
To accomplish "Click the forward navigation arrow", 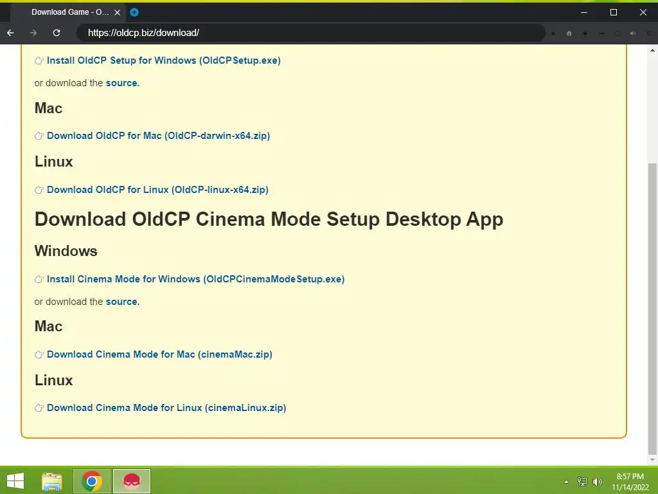I will (33, 33).
